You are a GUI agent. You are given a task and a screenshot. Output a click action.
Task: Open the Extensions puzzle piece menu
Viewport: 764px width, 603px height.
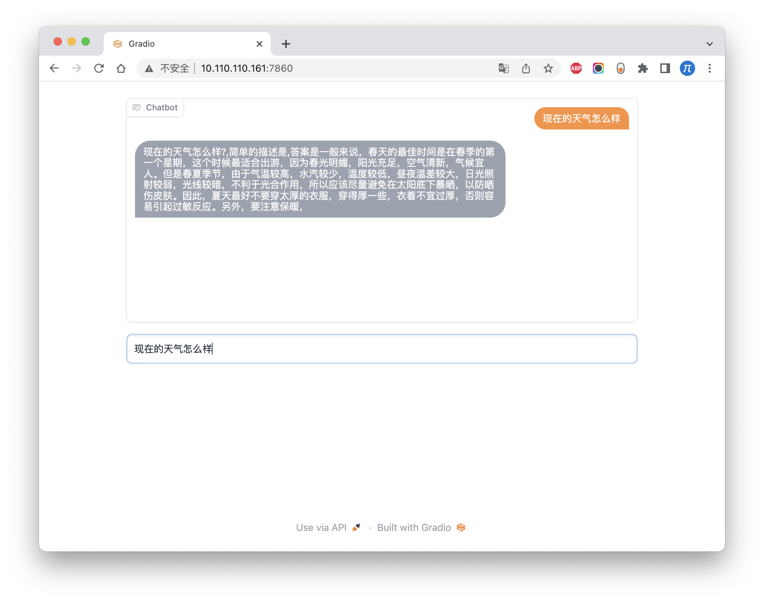click(643, 68)
